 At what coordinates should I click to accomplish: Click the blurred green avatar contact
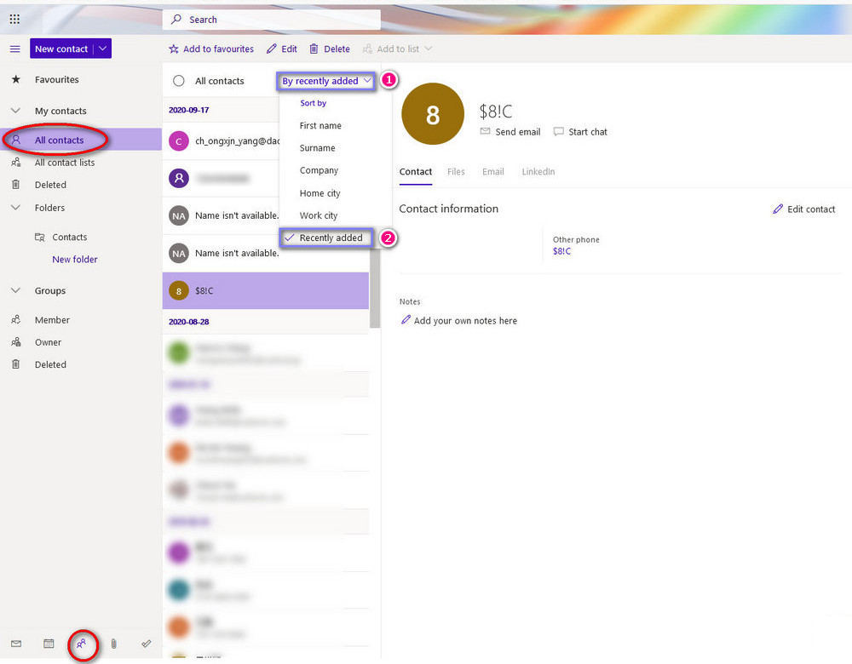179,353
